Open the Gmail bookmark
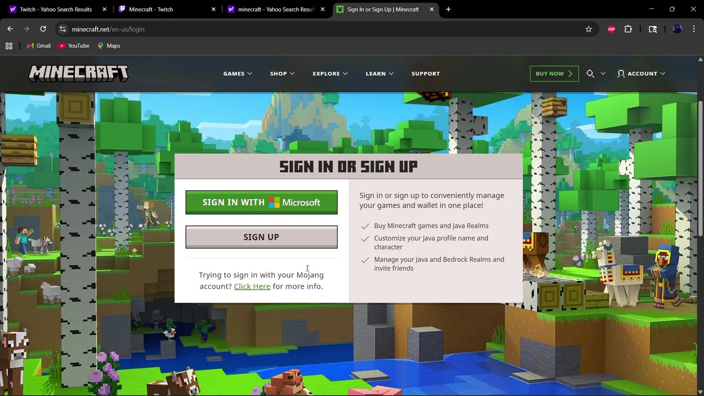The image size is (704, 396). click(x=38, y=46)
